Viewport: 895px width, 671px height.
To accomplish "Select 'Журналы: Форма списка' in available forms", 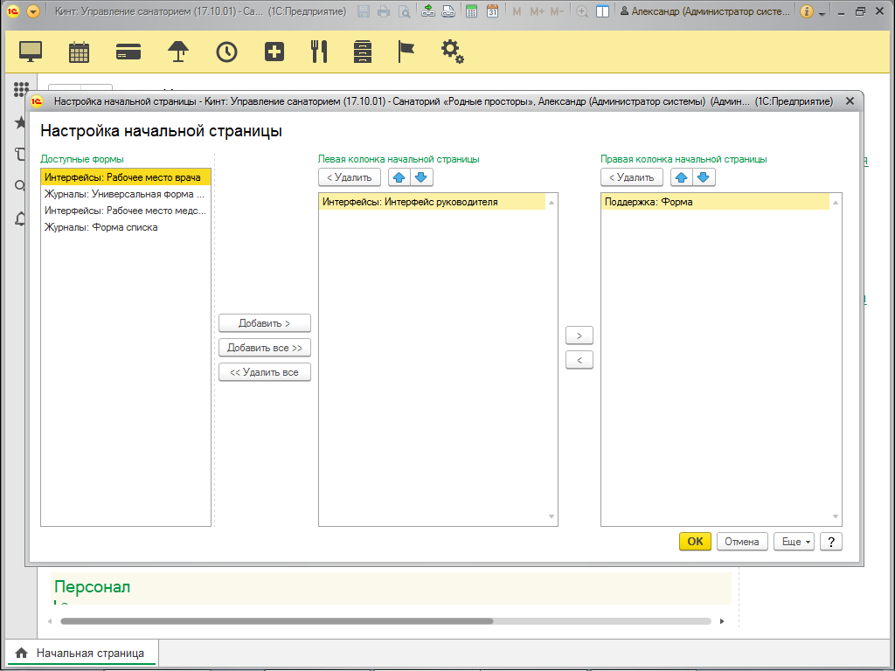I will (x=101, y=227).
